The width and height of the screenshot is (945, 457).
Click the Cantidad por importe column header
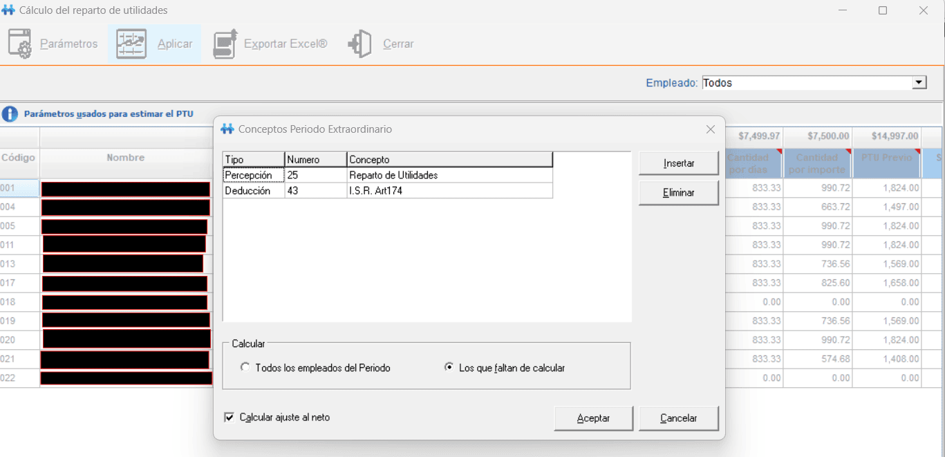[817, 163]
